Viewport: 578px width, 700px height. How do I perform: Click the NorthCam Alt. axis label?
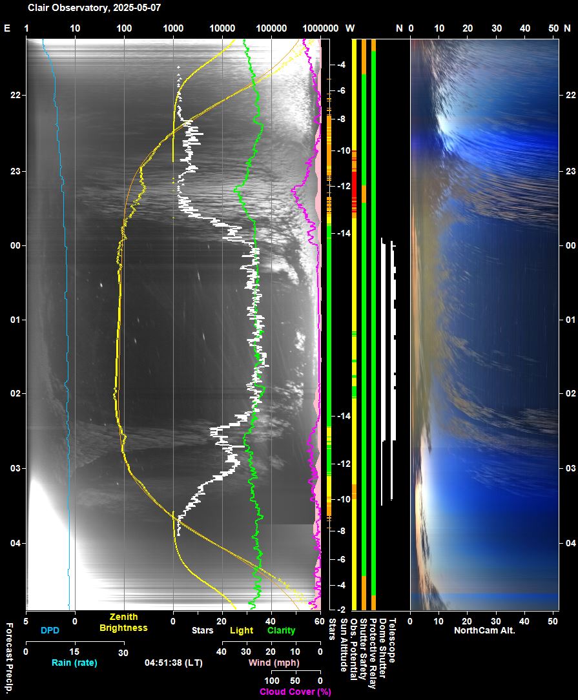pos(484,630)
